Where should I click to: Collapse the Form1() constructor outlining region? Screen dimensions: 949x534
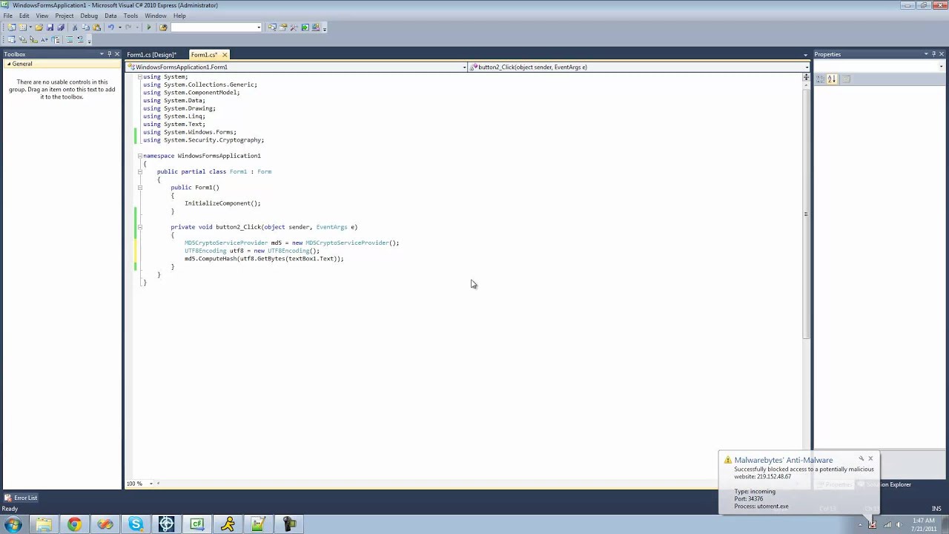click(139, 187)
